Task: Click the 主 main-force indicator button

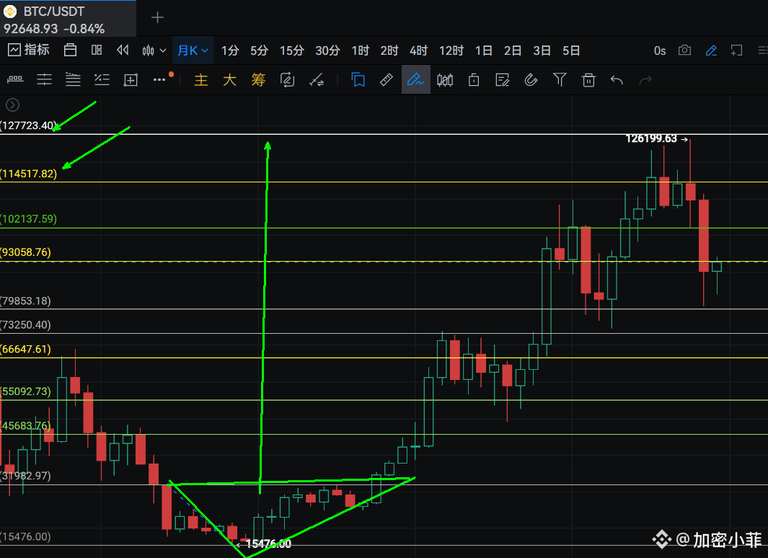Action: point(201,80)
